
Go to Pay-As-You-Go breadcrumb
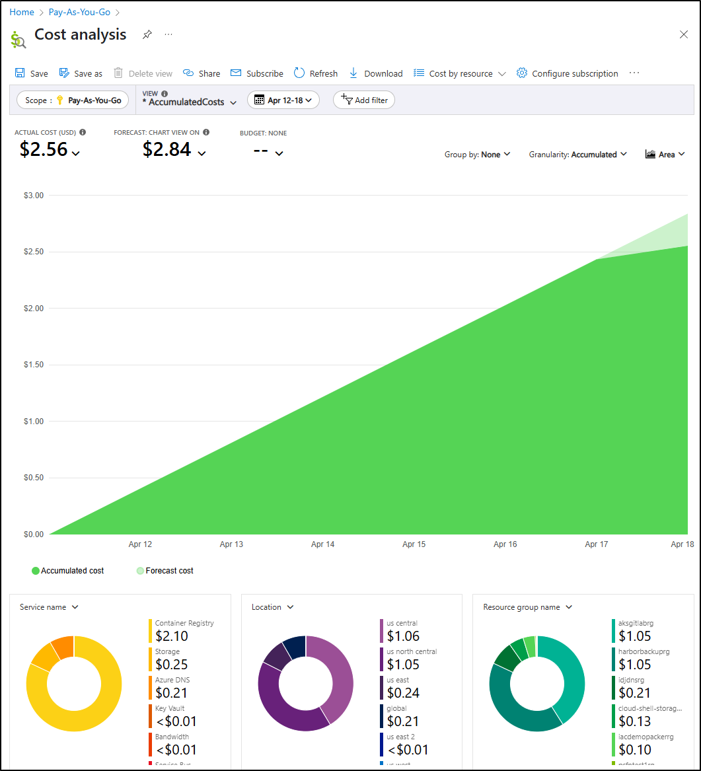point(79,12)
